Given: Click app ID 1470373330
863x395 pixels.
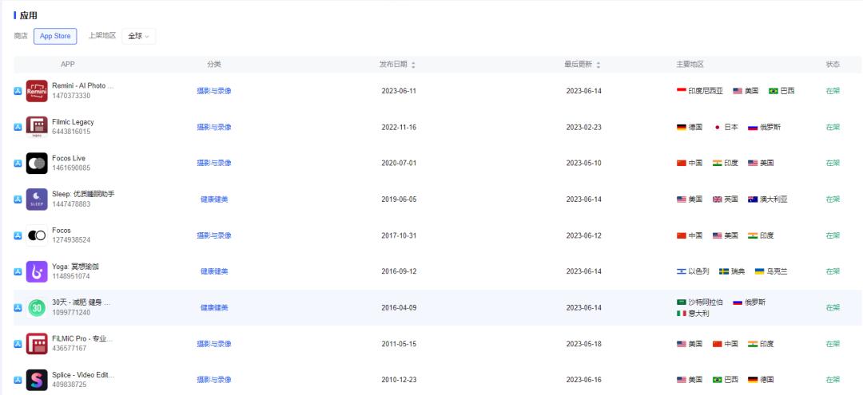Looking at the screenshot, I should [71, 96].
